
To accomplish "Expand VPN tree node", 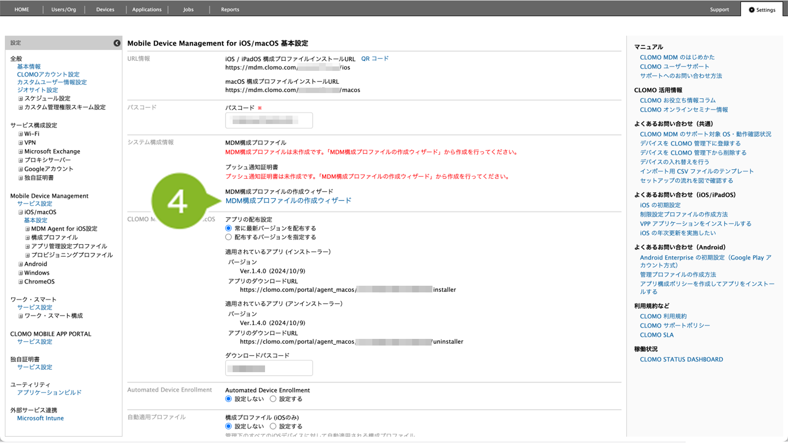I will (x=20, y=143).
